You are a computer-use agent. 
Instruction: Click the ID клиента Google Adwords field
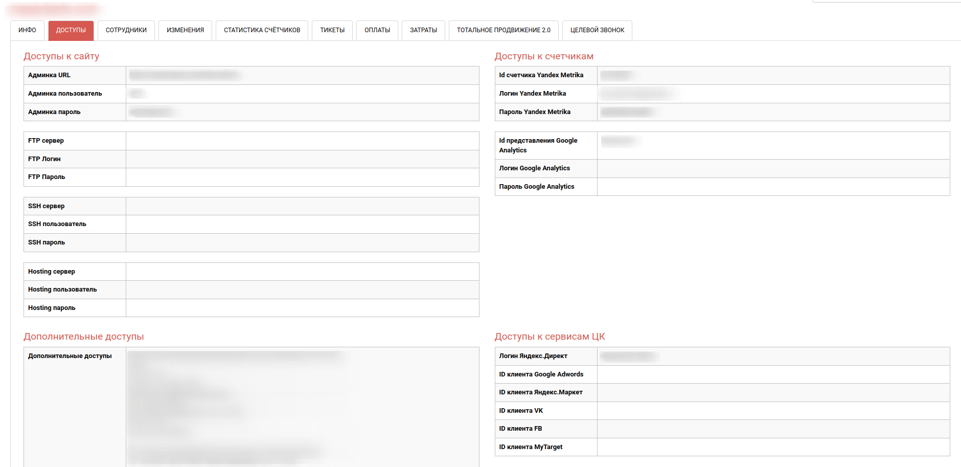pos(773,374)
